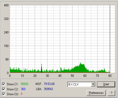This screenshot has height=98, width=118.
Task: Open the Preferences dialog
Action: click(96, 93)
